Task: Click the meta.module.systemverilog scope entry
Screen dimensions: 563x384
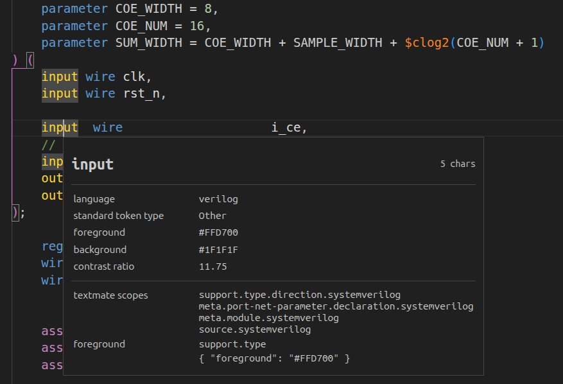Action: (x=269, y=318)
